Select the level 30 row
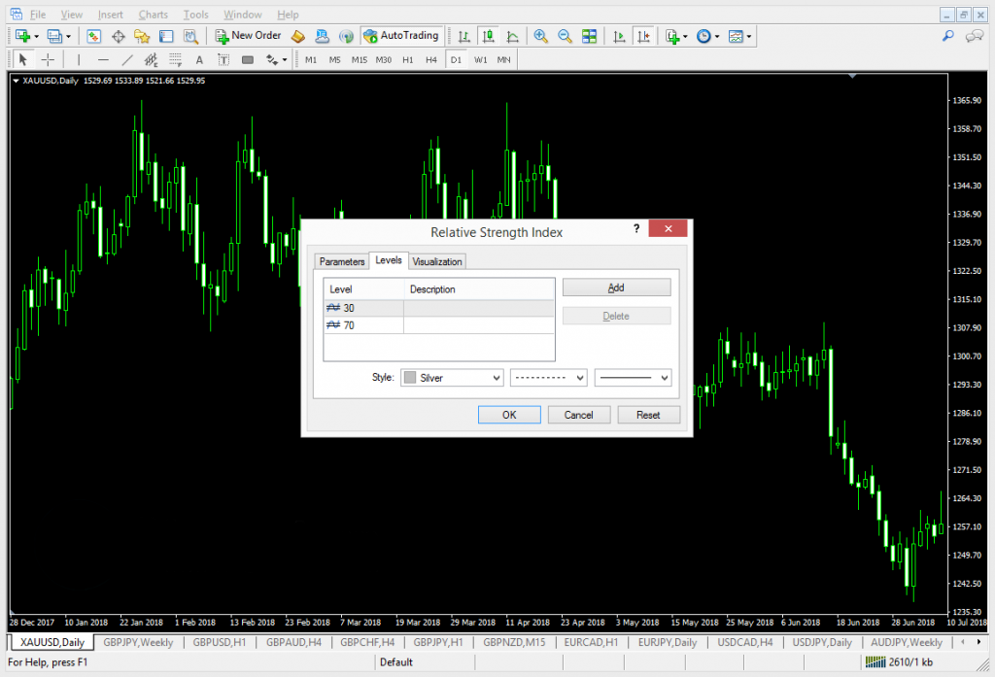995x677 pixels. coord(438,308)
